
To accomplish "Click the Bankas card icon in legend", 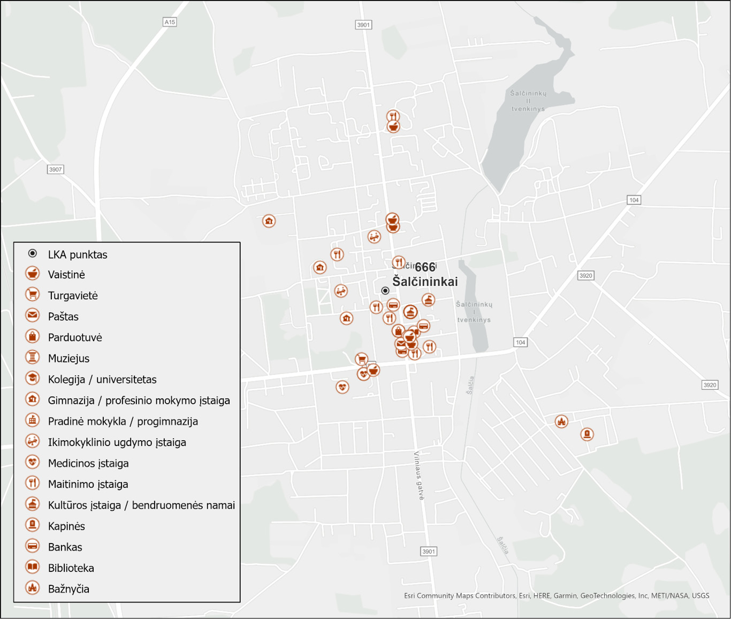I will [x=33, y=546].
